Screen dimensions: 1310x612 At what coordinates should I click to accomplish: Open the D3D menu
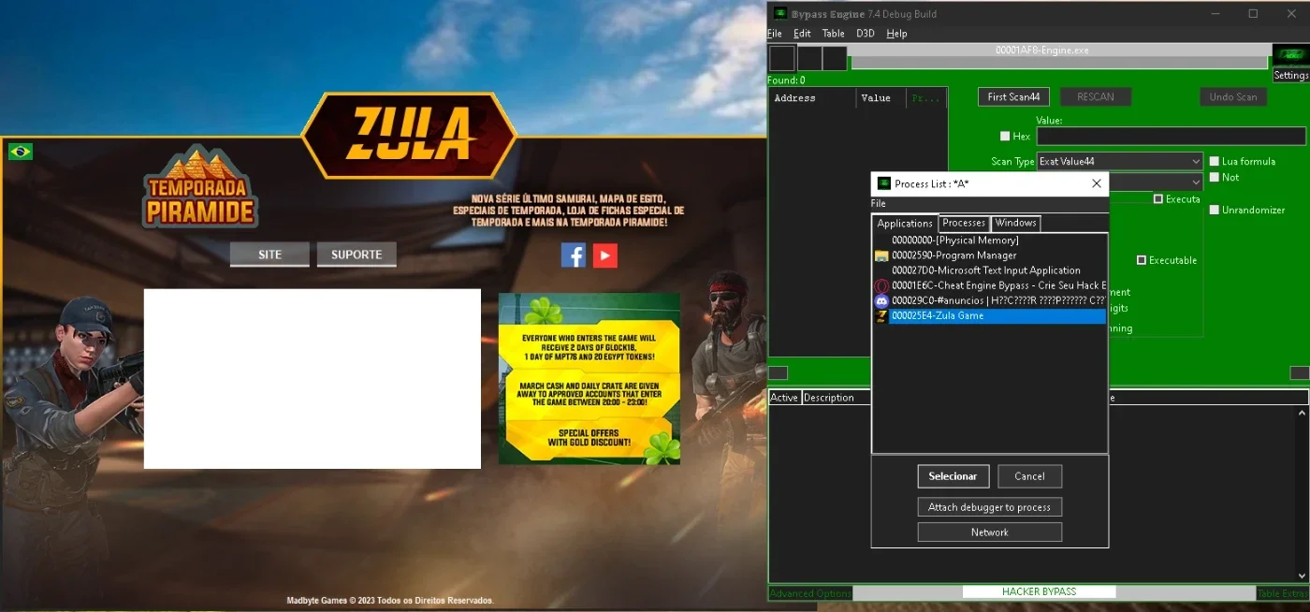coord(866,34)
